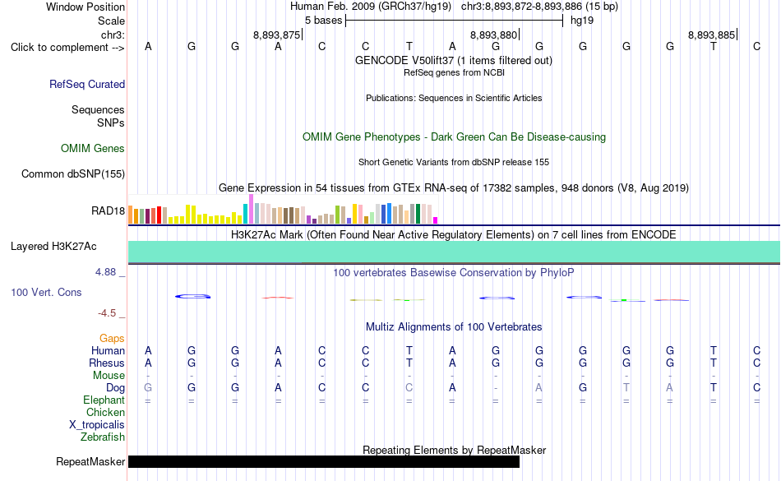Click 'RefSeq genes from NCBI' title

tap(454, 72)
